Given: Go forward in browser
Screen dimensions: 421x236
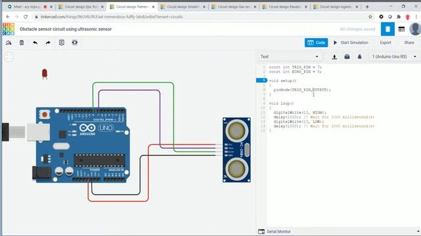Looking at the screenshot, I should coord(16,16).
